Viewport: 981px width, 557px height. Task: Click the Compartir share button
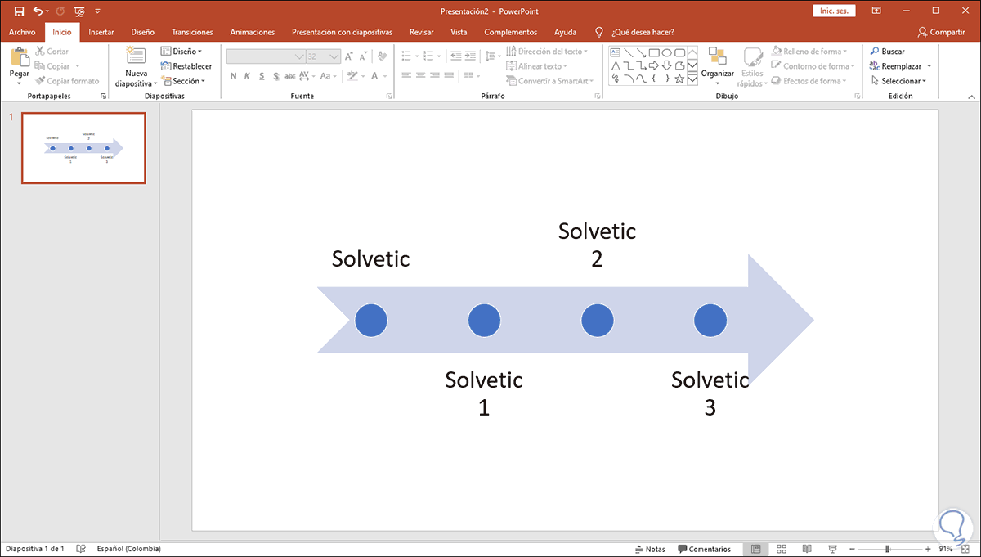(941, 32)
